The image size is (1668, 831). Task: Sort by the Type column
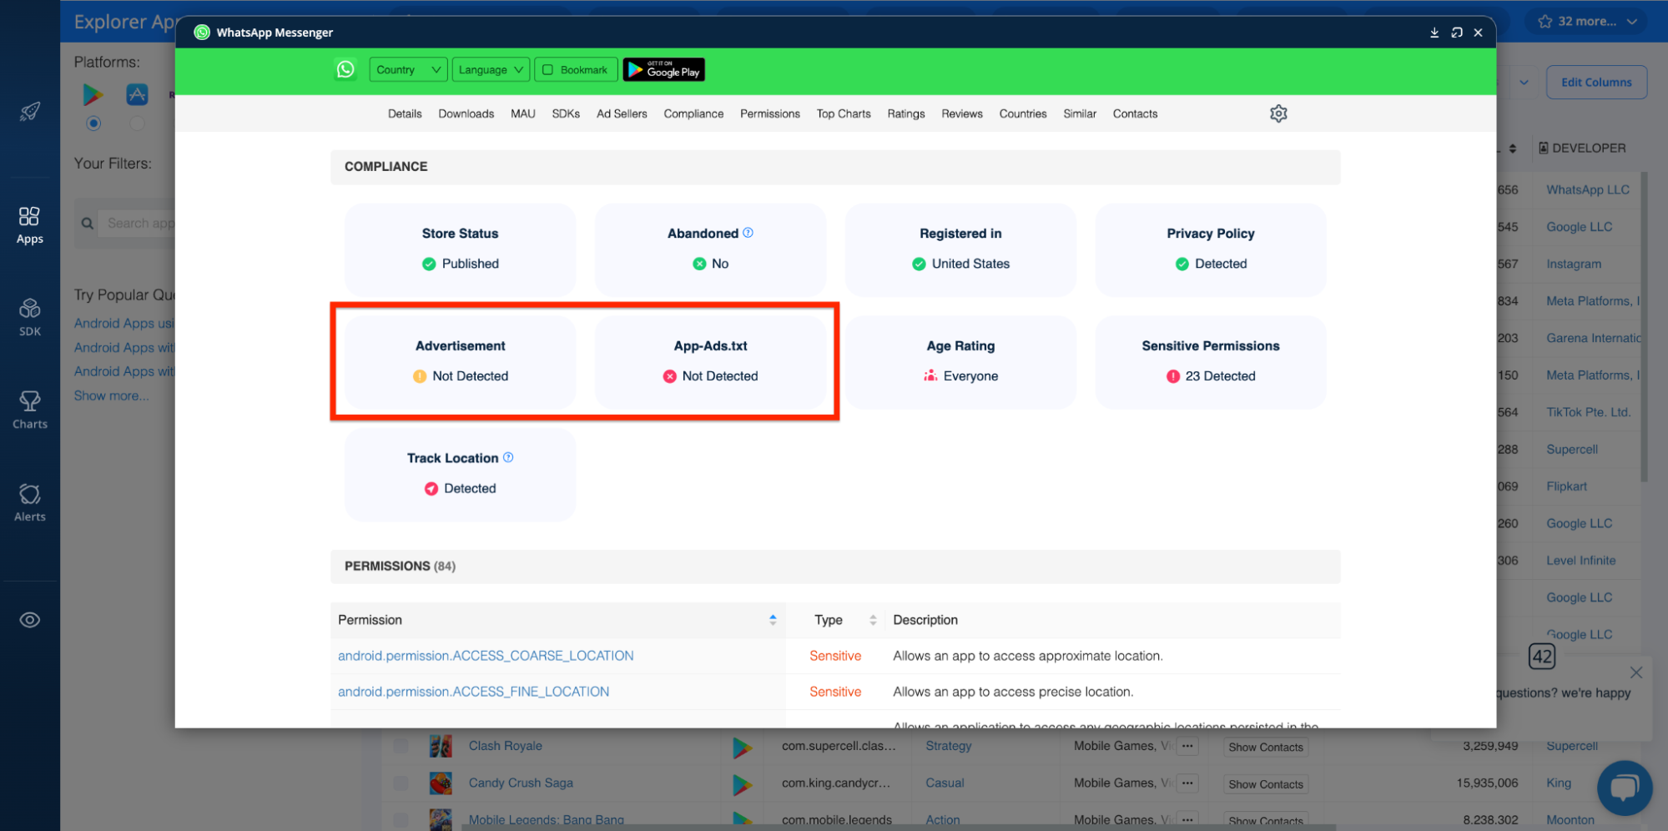[x=873, y=620]
